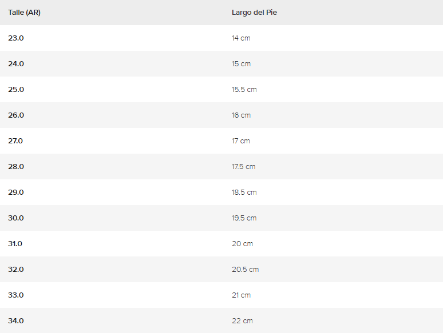Viewport: 443px width, 333px height.
Task: Select size 34.0 row label
Action: point(16,321)
